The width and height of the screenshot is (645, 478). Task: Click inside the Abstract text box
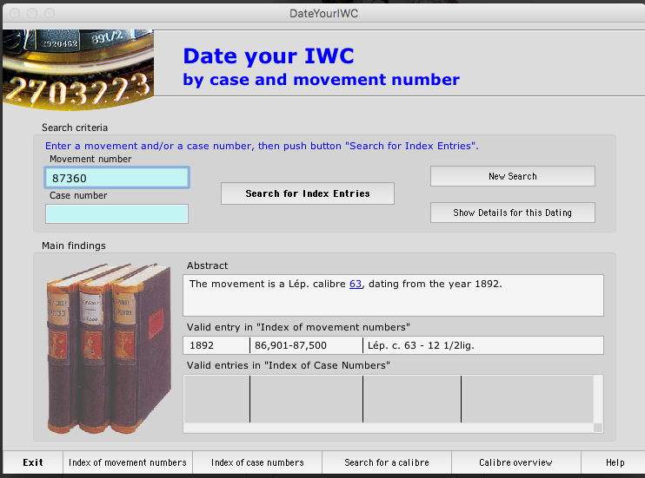(x=394, y=296)
